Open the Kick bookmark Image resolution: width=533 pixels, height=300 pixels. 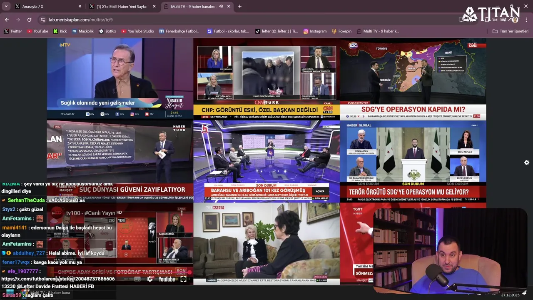tap(60, 31)
